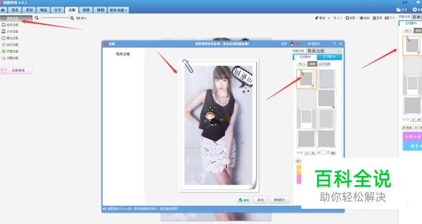Image resolution: width=422 pixels, height=224 pixels.
Task: Select 轻松边框 with red frame icon
Action: pos(10,25)
